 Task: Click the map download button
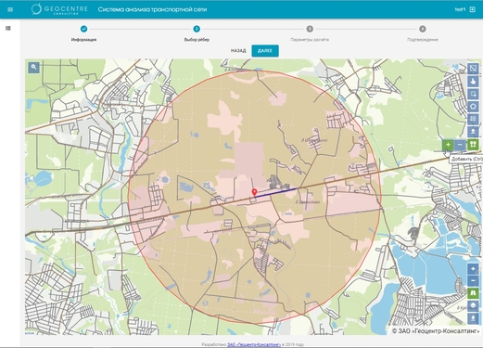pyautogui.click(x=473, y=318)
